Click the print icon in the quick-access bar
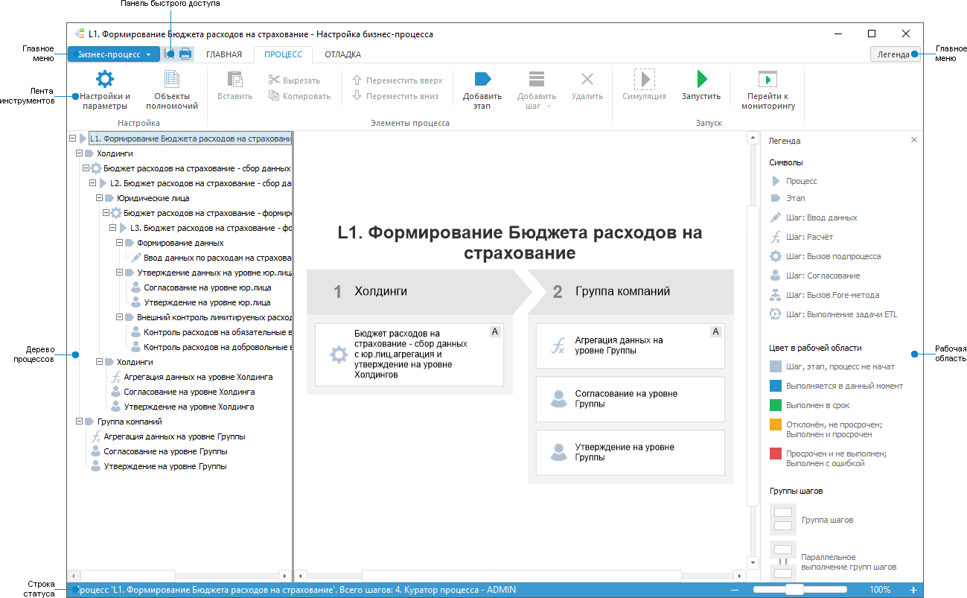Viewport: 967px width, 598px height. click(185, 54)
